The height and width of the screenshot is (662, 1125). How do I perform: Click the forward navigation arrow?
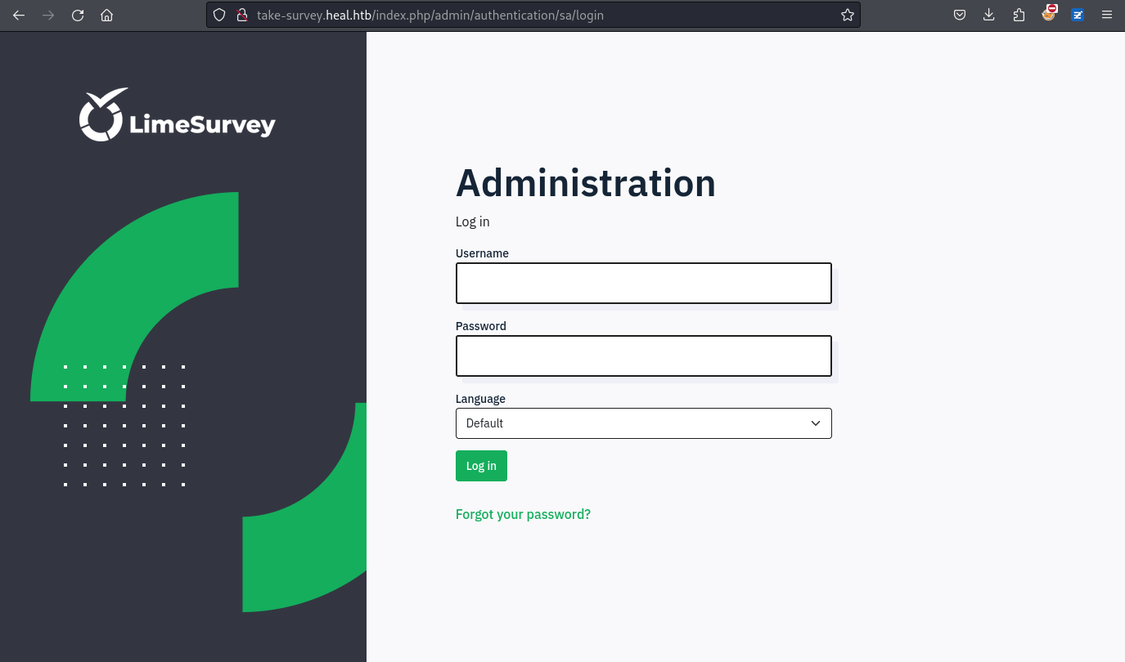[48, 15]
